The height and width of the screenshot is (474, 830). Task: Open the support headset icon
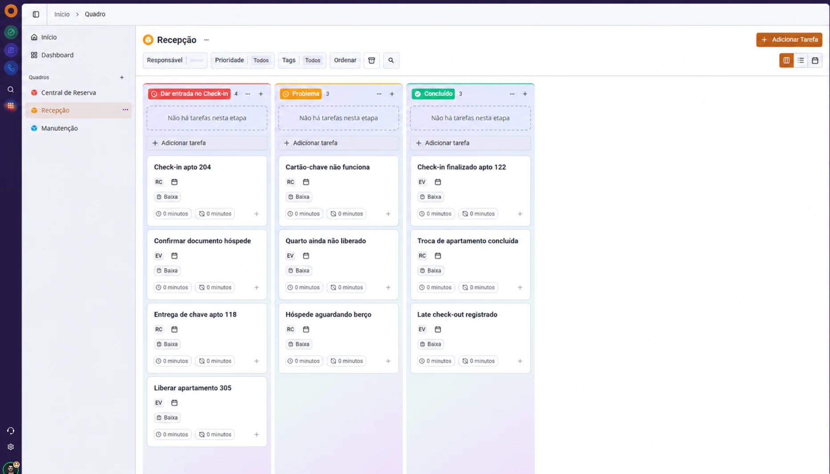[x=11, y=430]
